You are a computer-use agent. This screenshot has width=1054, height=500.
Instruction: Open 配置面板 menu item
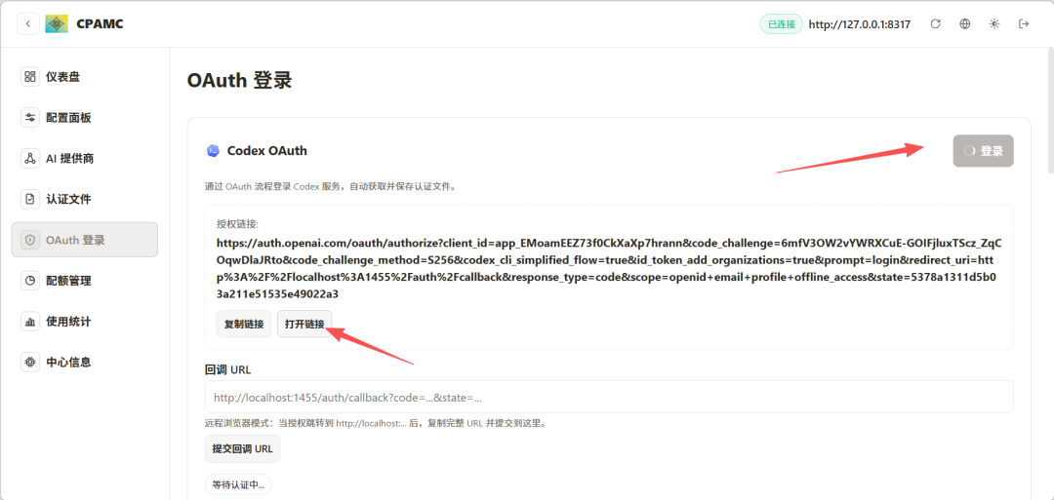pyautogui.click(x=85, y=118)
